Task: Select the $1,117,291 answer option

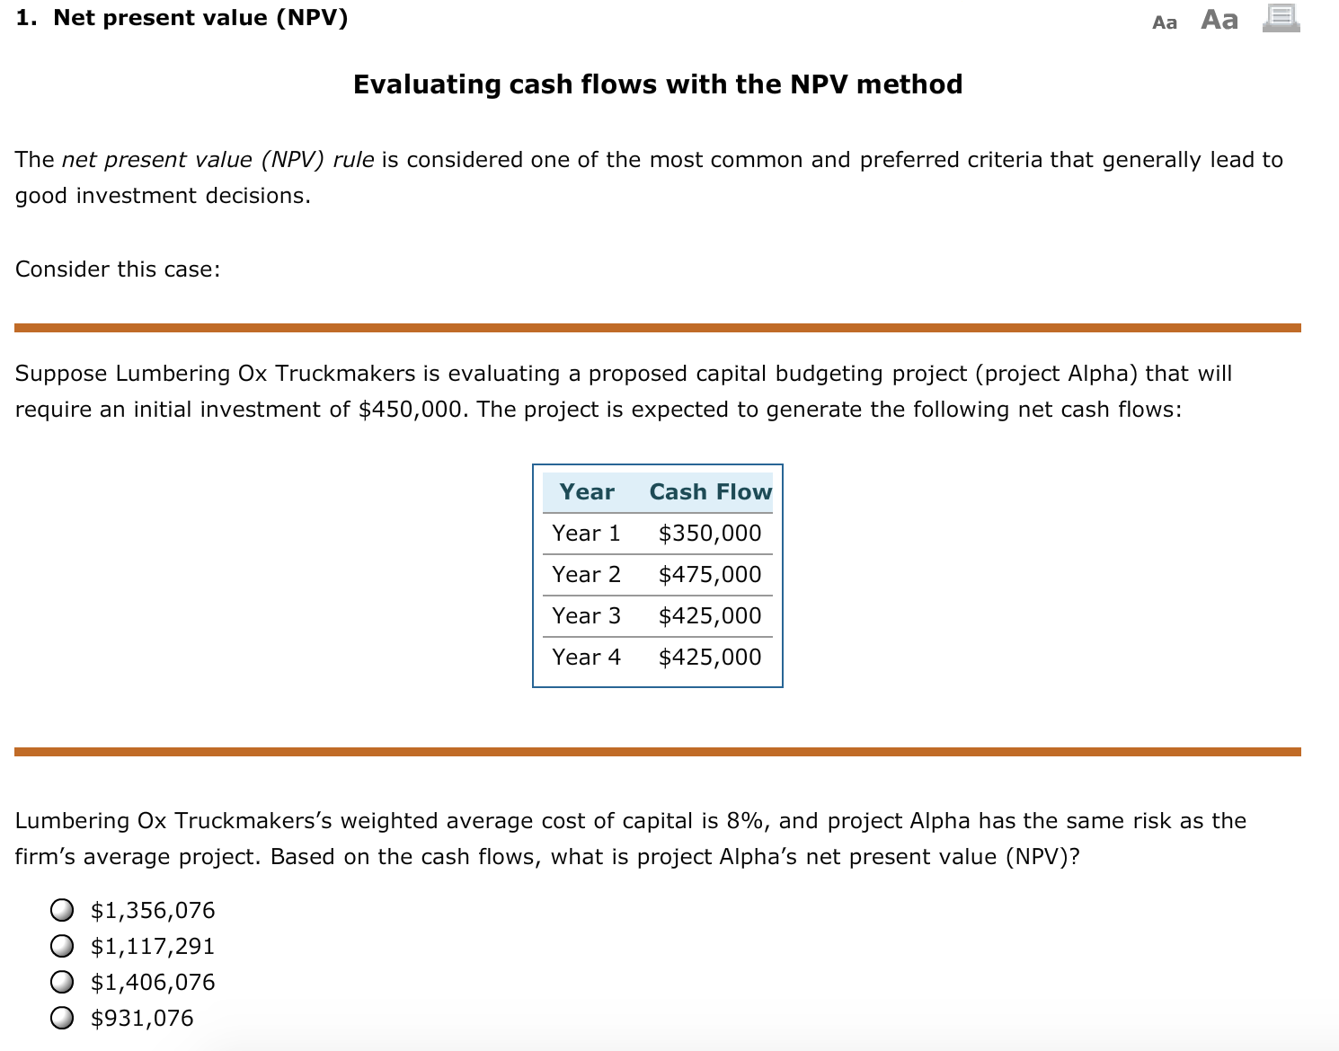Action: coord(61,946)
